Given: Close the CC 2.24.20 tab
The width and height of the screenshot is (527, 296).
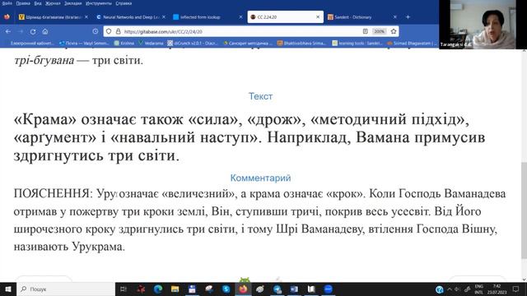Looking at the screenshot, I should pyautogui.click(x=318, y=16).
